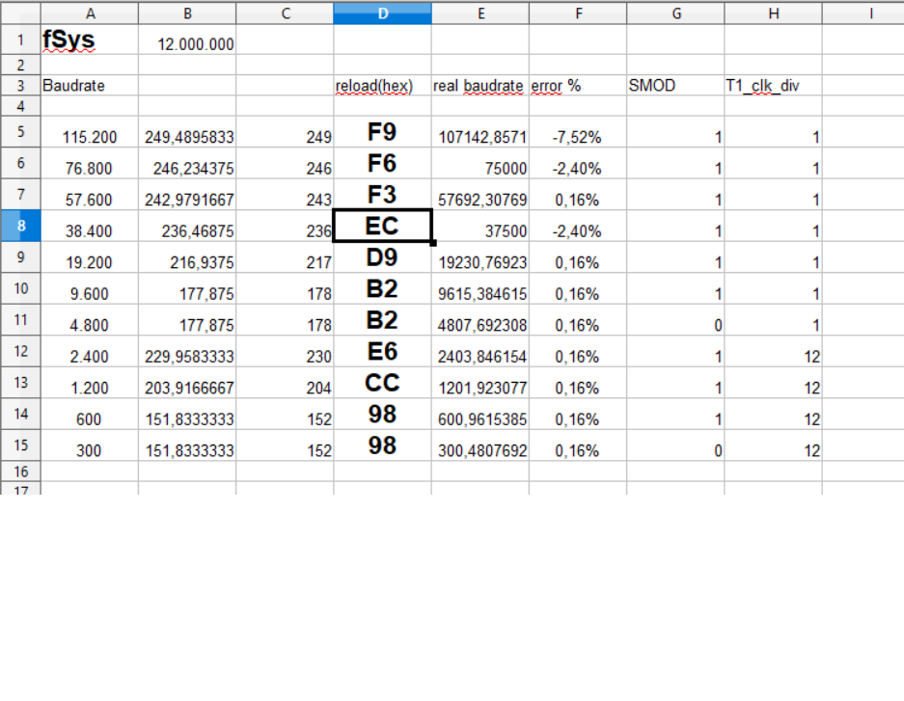This screenshot has height=701, width=904.
Task: Select column header F
Action: (578, 13)
